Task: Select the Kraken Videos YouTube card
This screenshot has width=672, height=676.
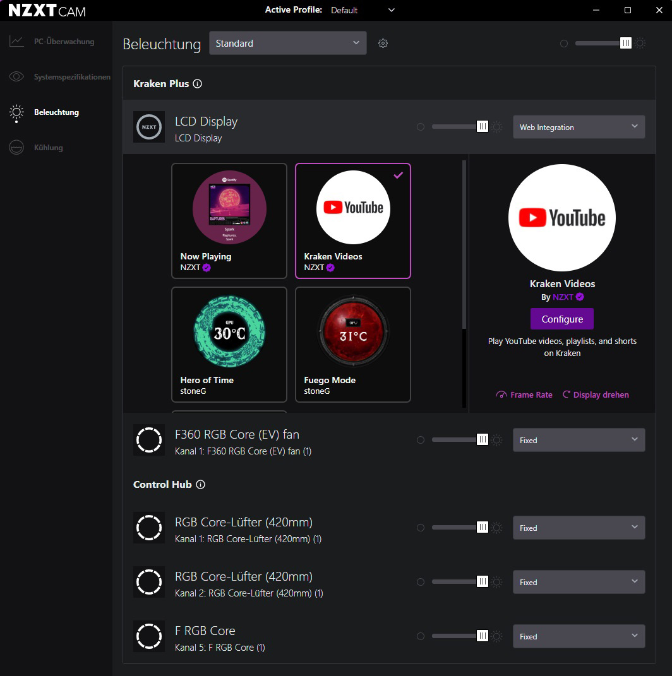Action: click(x=353, y=221)
